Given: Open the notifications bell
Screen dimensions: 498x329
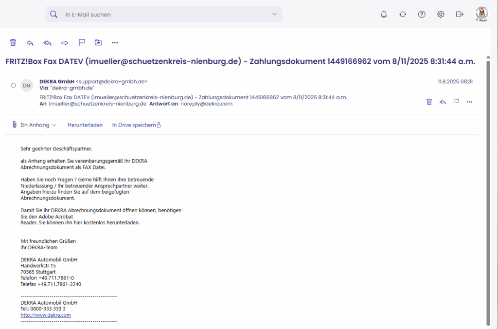Looking at the screenshot, I should click(384, 14).
